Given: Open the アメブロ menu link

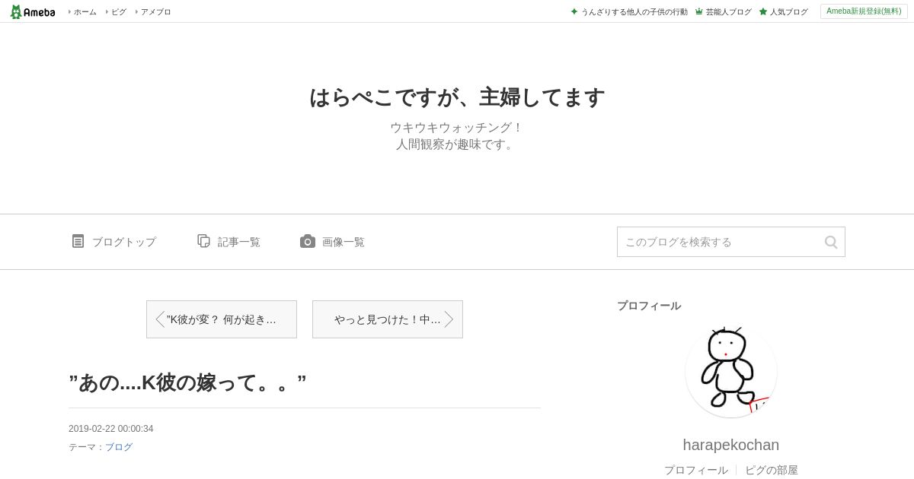Looking at the screenshot, I should pos(154,11).
